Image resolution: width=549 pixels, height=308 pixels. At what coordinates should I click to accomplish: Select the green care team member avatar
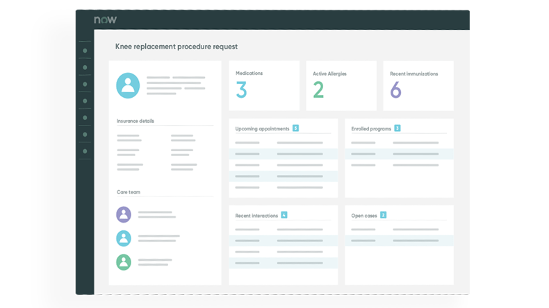click(124, 262)
